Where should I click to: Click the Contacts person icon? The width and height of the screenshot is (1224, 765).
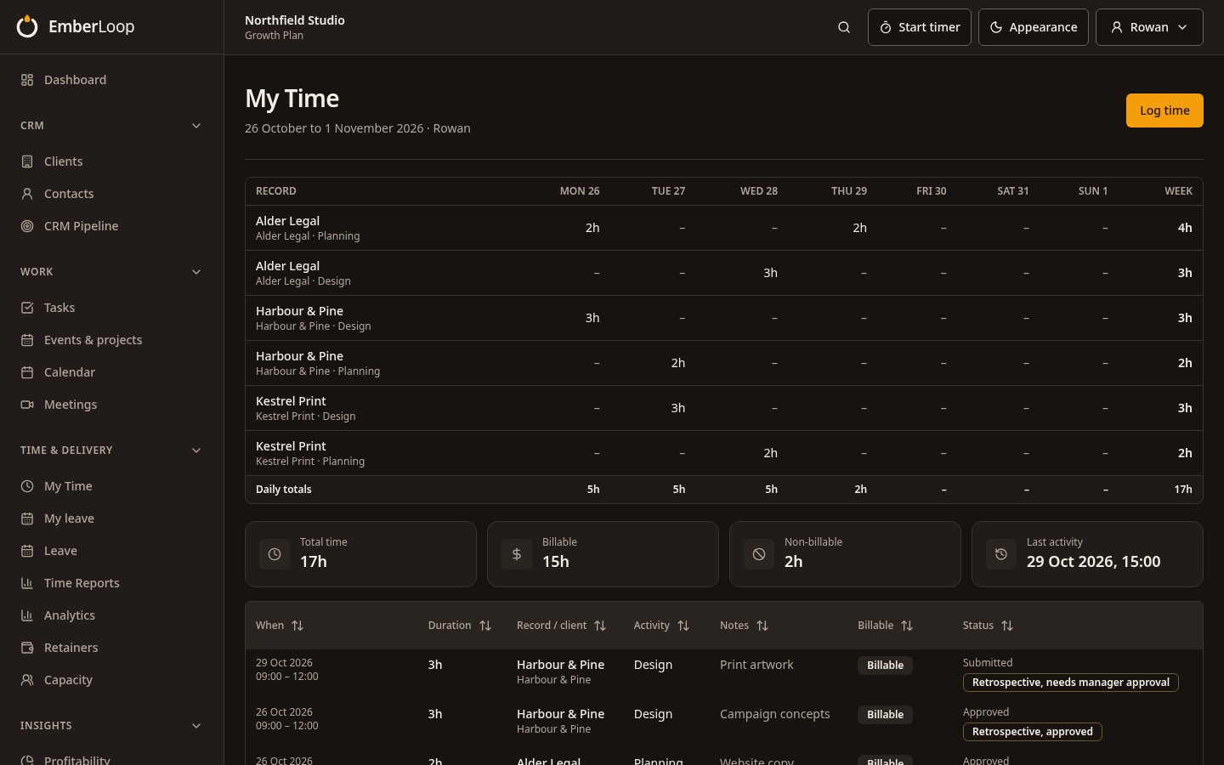27,194
